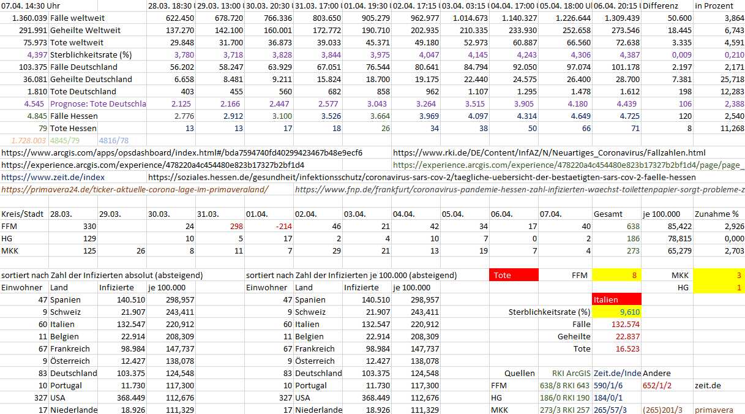Select the 'Gesamt' column header
745x414 pixels.
pos(617,214)
